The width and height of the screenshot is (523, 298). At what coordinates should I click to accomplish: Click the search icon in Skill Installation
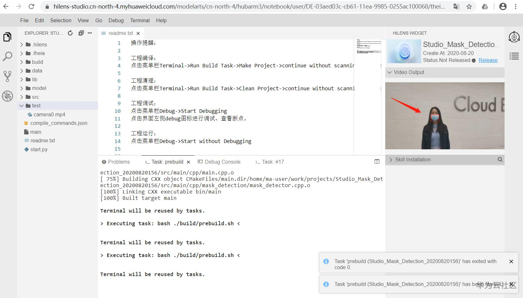500,159
